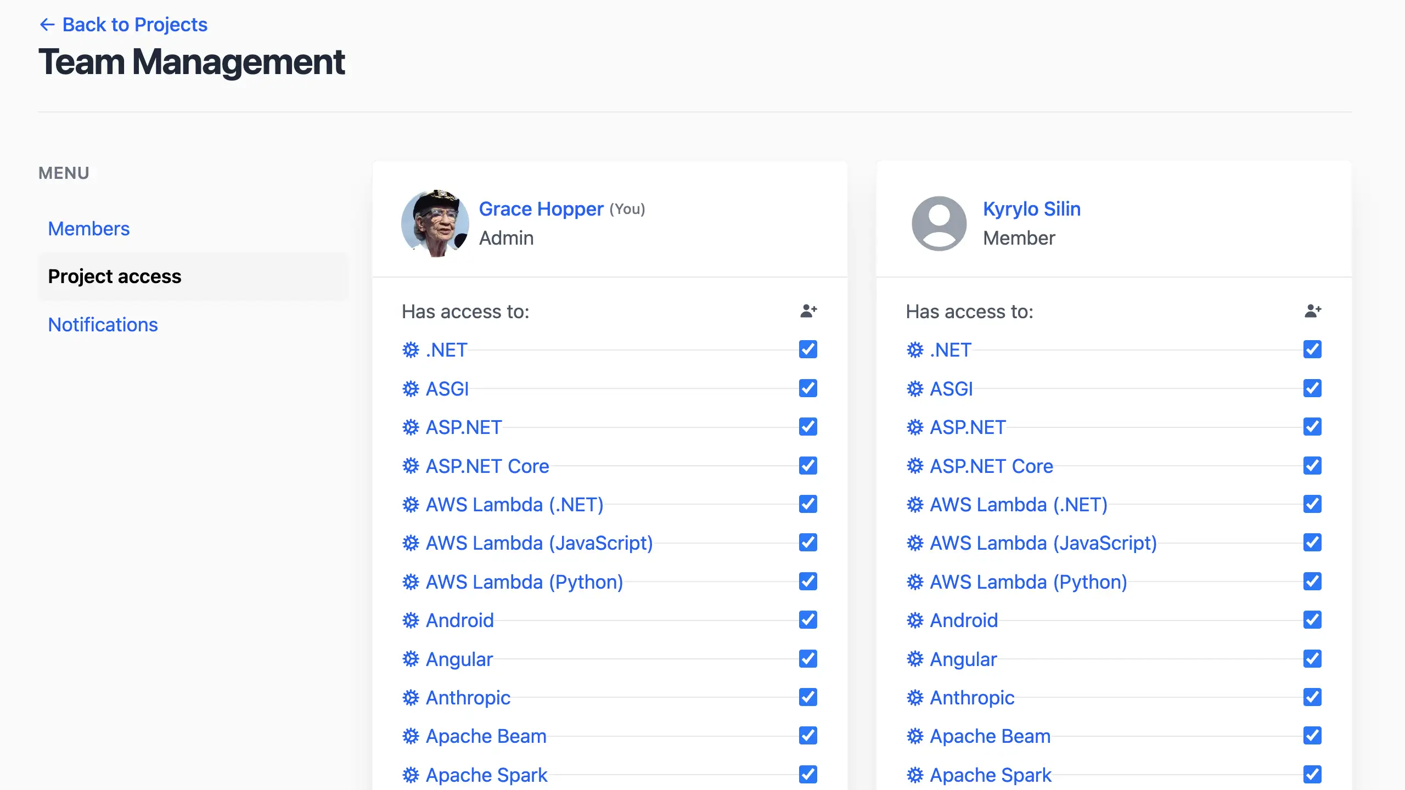Viewport: 1405px width, 790px height.
Task: Click the gear icon next to Angular in Grace Hopper's list
Action: pyautogui.click(x=411, y=659)
